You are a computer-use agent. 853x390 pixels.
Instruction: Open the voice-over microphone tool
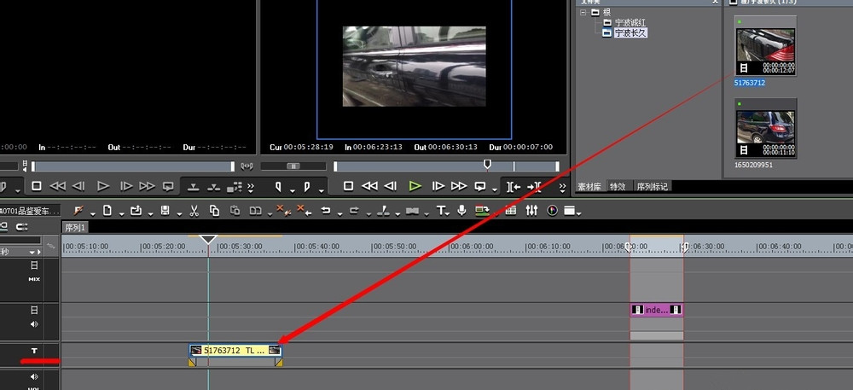click(x=461, y=210)
